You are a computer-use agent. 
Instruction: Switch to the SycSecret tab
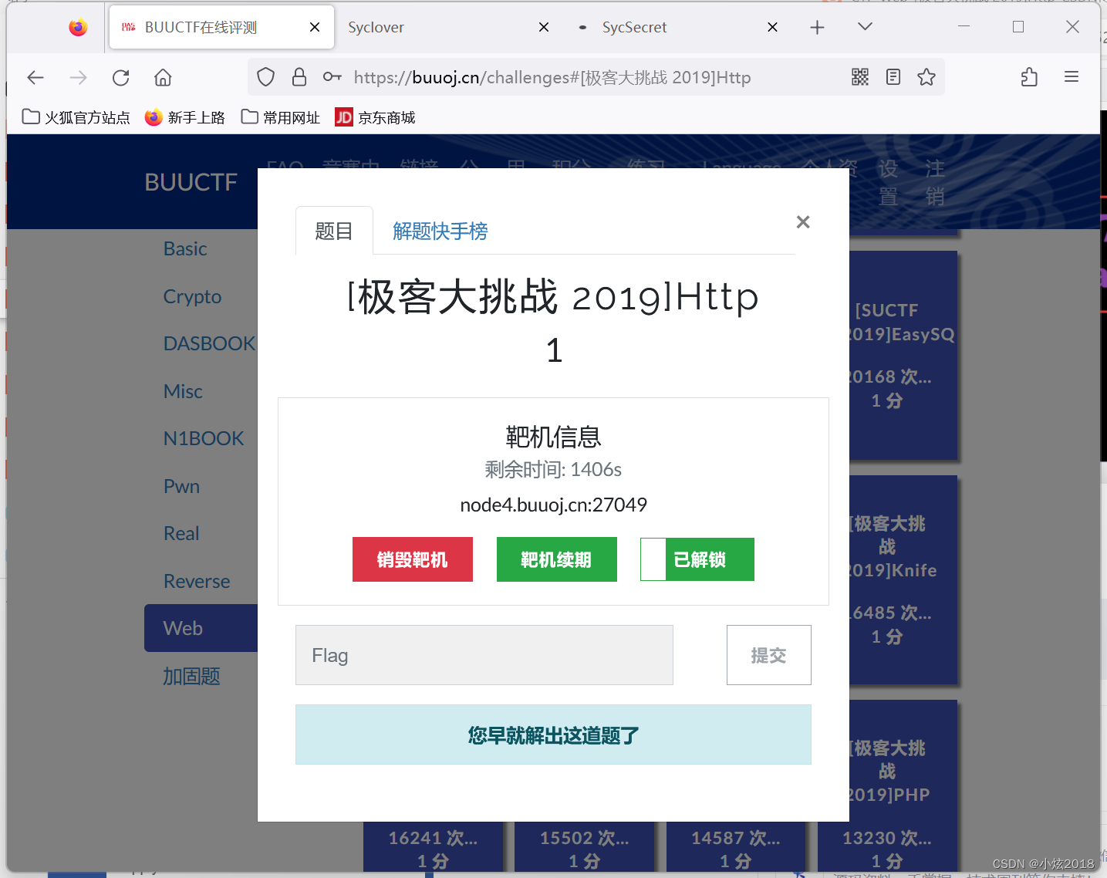(677, 28)
